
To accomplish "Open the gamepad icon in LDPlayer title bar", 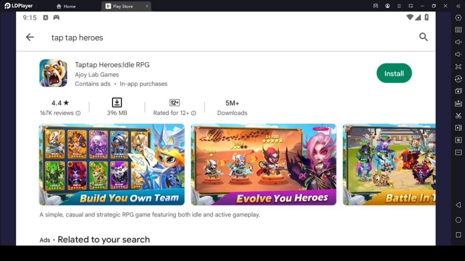I will point(376,6).
